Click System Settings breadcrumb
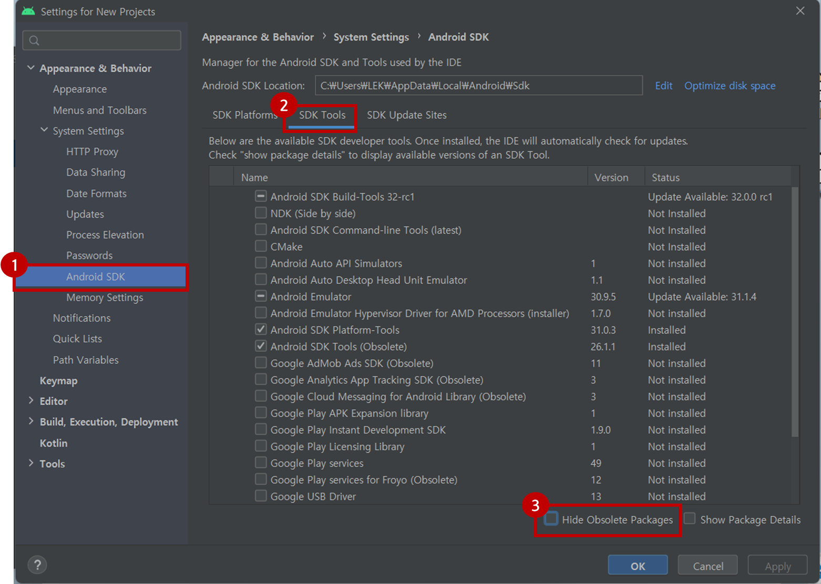The image size is (821, 584). pos(371,37)
